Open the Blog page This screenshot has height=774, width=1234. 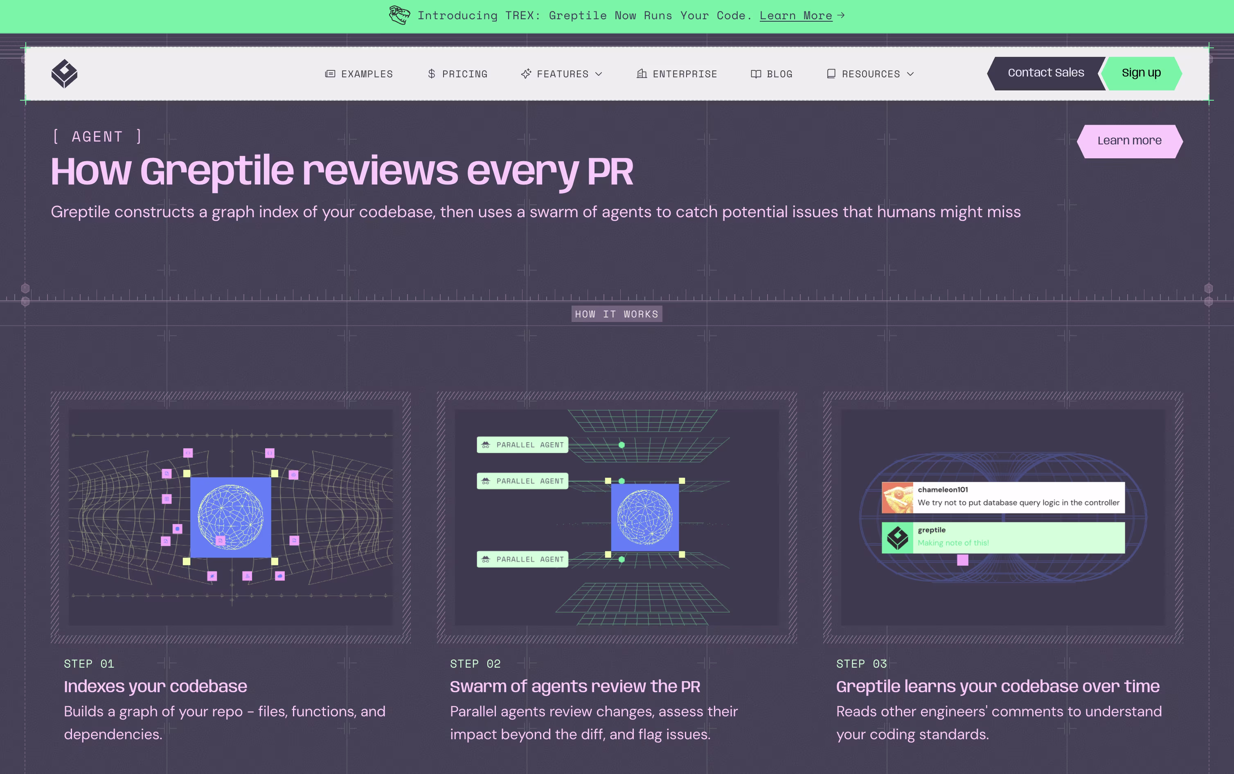771,74
